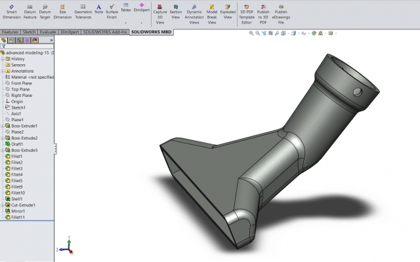Select Sketch1 feature
Screen dimensions: 420x262
point(16,107)
